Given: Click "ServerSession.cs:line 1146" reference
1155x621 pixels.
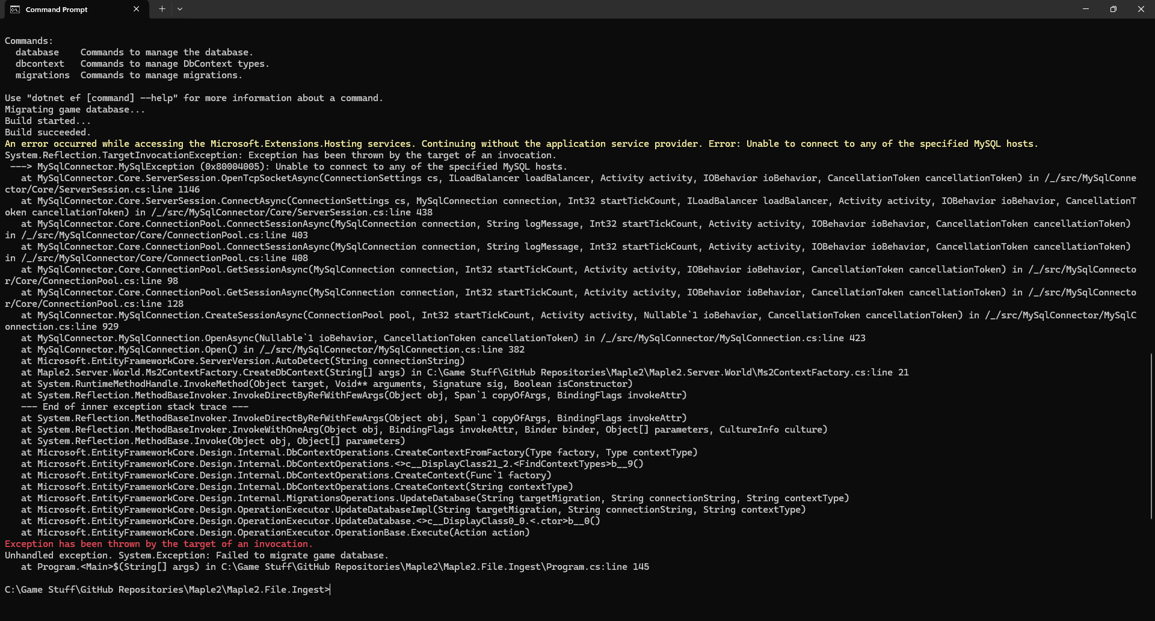Looking at the screenshot, I should coord(129,190).
